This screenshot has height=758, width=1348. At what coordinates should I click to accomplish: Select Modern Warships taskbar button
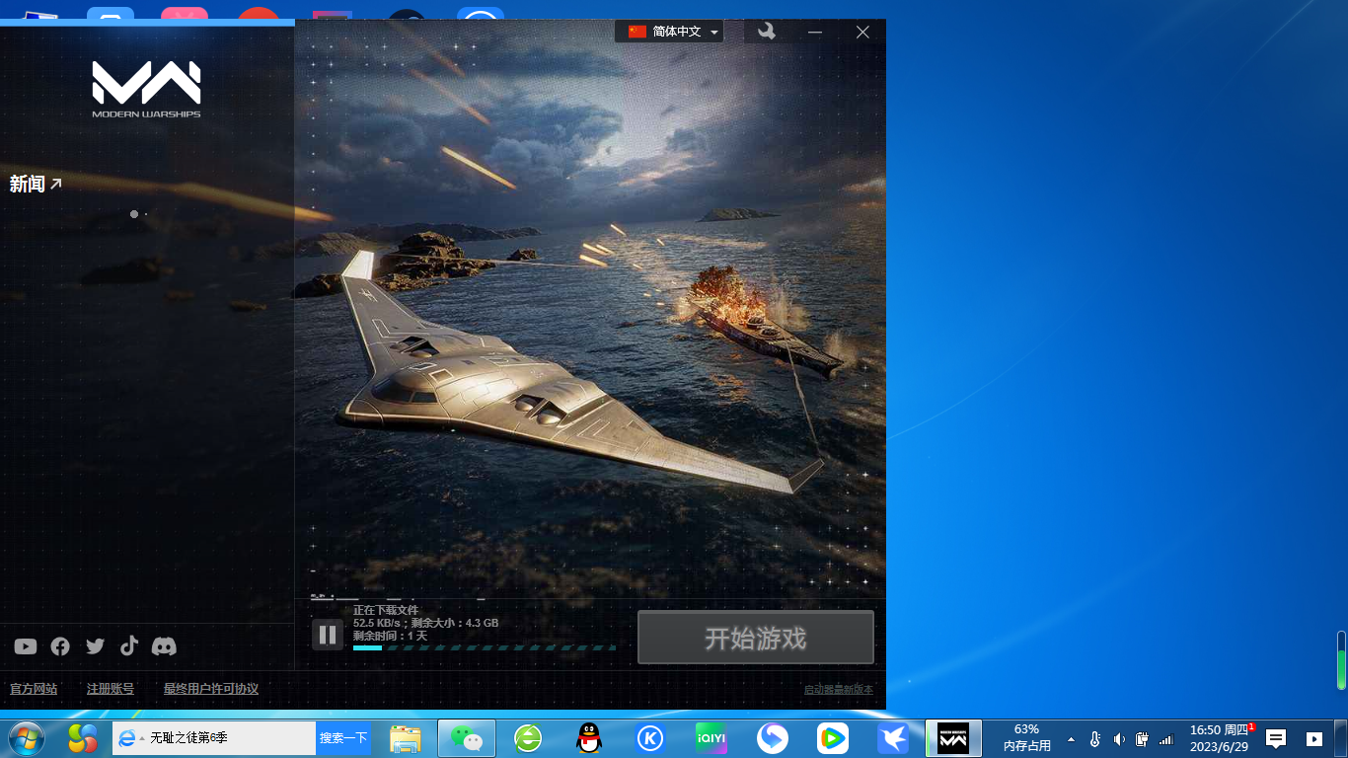point(953,738)
